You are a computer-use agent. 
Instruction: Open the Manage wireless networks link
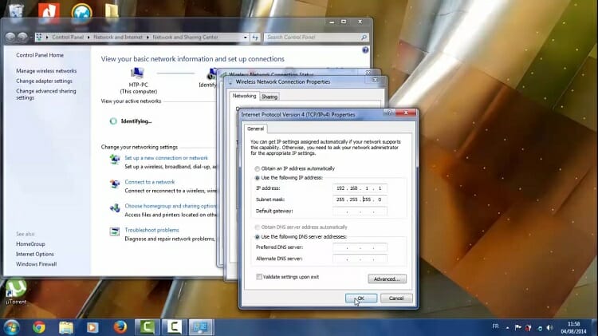click(46, 71)
